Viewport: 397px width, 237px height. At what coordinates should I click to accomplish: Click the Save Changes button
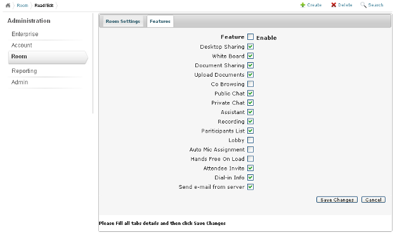(x=337, y=200)
